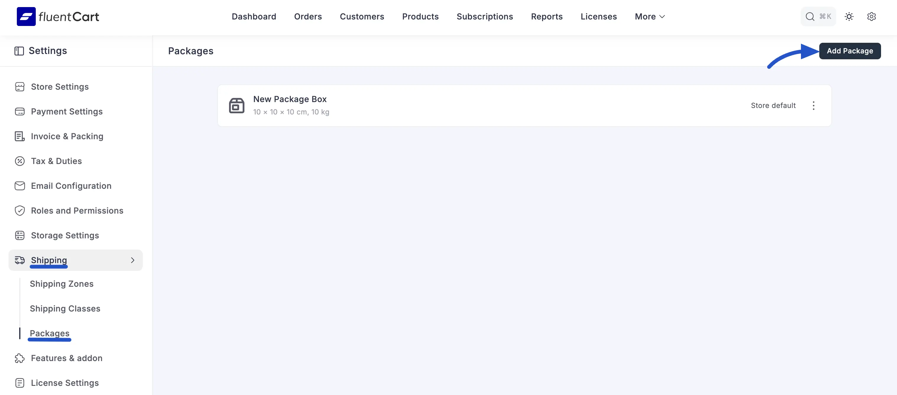
Task: Select the Payment Settings card icon
Action: point(20,111)
